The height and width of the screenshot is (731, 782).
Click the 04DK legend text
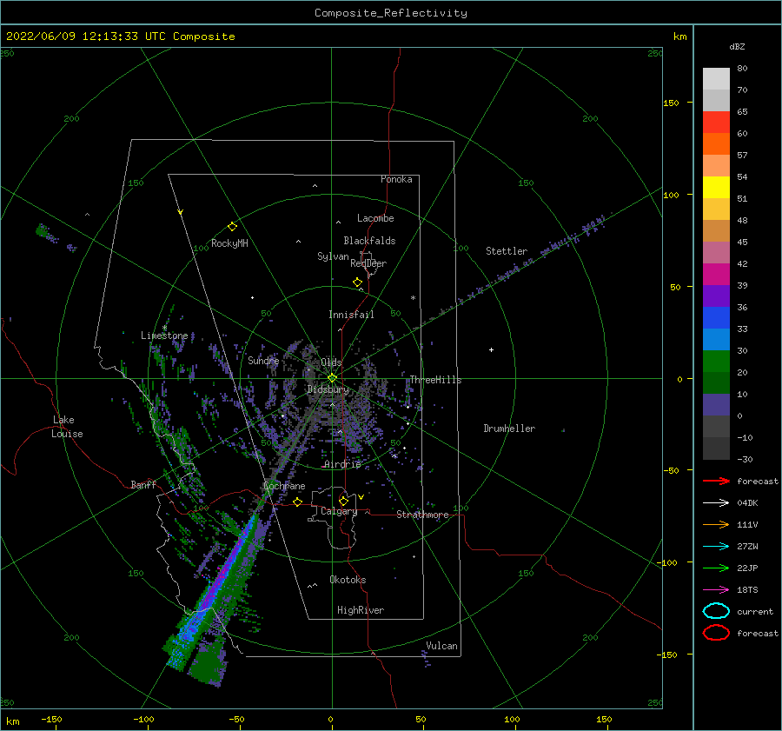click(x=747, y=503)
